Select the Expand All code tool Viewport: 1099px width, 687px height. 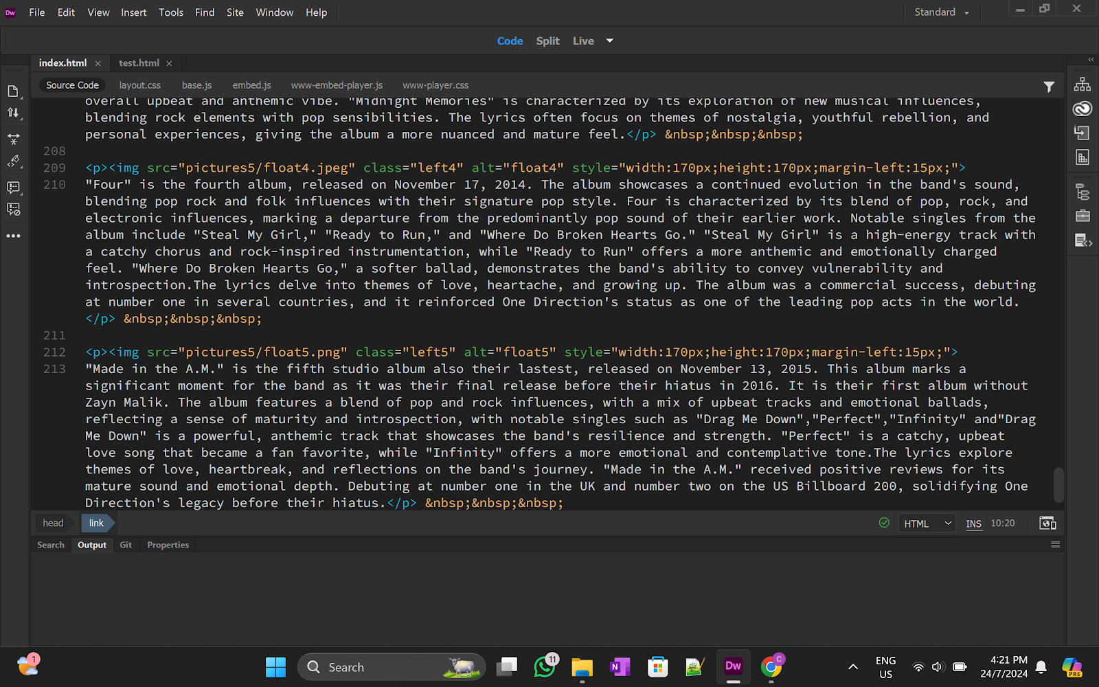tap(13, 139)
